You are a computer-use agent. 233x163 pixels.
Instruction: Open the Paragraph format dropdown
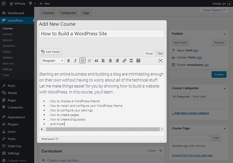point(52,61)
